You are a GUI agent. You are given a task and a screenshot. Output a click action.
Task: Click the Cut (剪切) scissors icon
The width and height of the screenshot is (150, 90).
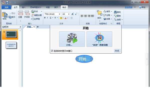pyautogui.click(x=10, y=13)
